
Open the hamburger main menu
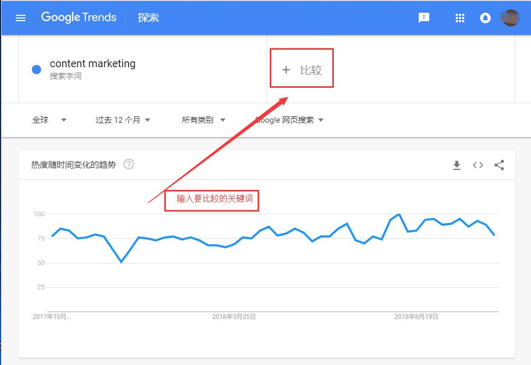21,18
